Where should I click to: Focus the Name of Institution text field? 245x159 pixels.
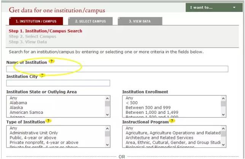click(117, 69)
